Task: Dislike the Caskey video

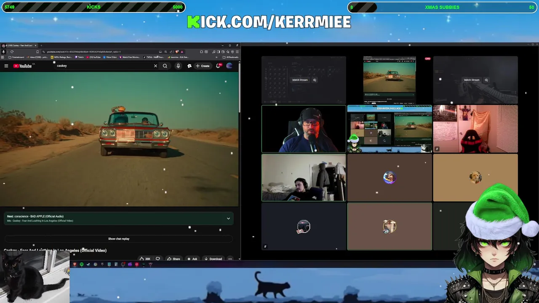Action: (x=158, y=259)
